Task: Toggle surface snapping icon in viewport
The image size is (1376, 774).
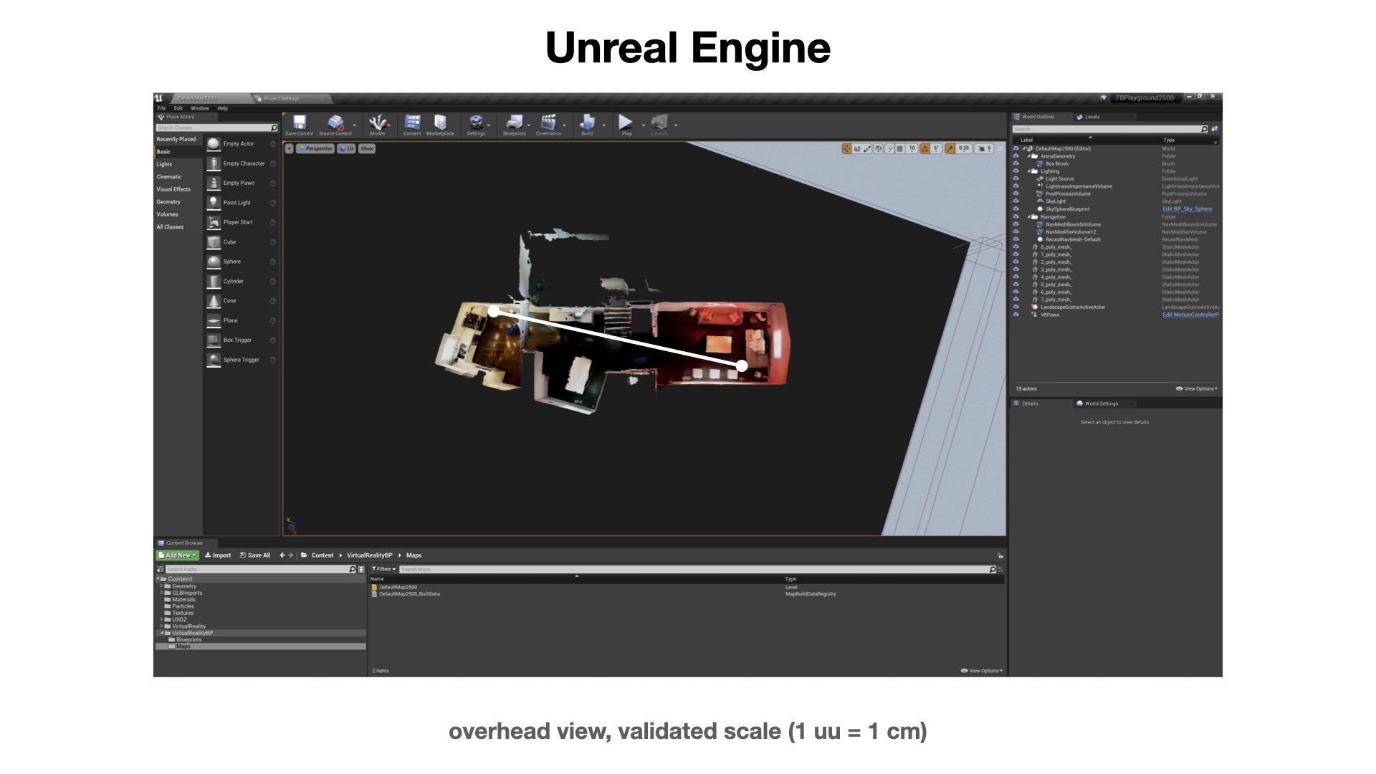Action: click(x=889, y=148)
